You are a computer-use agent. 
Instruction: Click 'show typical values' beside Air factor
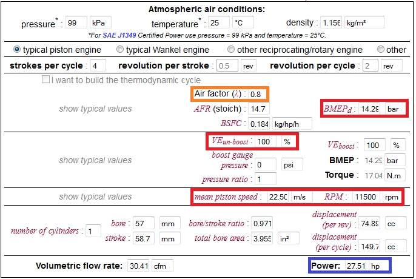click(95, 109)
